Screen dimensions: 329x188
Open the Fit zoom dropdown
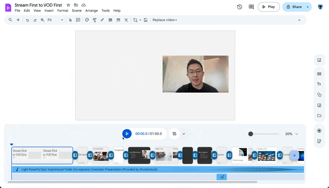pos(55,20)
